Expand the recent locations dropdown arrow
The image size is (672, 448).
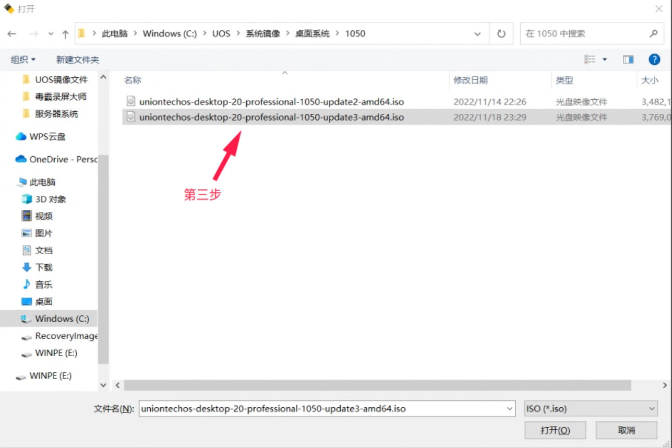click(x=51, y=34)
